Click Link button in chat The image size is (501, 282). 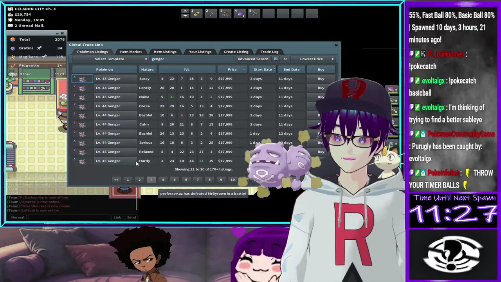(x=117, y=217)
